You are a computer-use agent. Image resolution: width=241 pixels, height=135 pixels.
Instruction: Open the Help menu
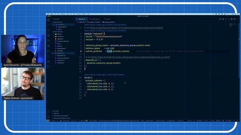point(88,14)
